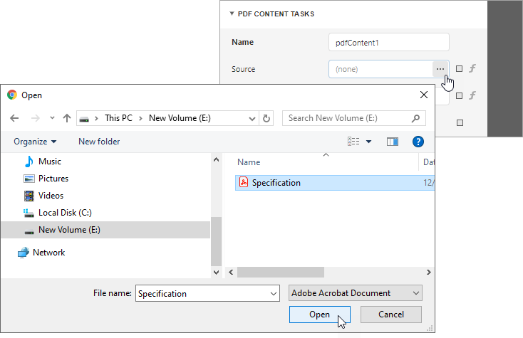
Task: Expand the Adobe Acrobat Document file type dropdown
Action: tap(356, 293)
